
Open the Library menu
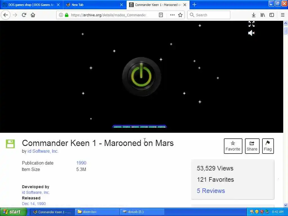pos(263,15)
